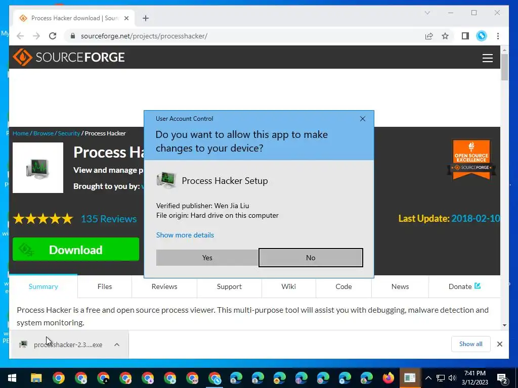Switch to the News tab

point(400,286)
